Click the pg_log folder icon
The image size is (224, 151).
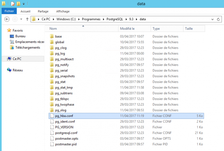pos(52,53)
